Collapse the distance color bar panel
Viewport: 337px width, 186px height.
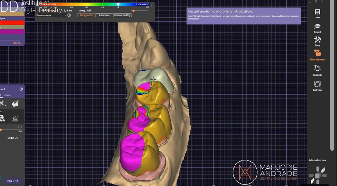click(x=152, y=5)
